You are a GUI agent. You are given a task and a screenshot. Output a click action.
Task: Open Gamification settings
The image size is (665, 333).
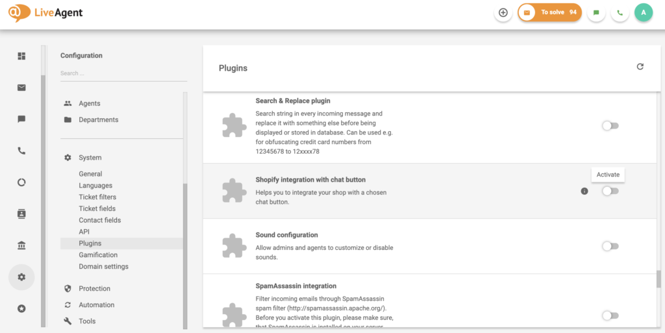pyautogui.click(x=98, y=255)
